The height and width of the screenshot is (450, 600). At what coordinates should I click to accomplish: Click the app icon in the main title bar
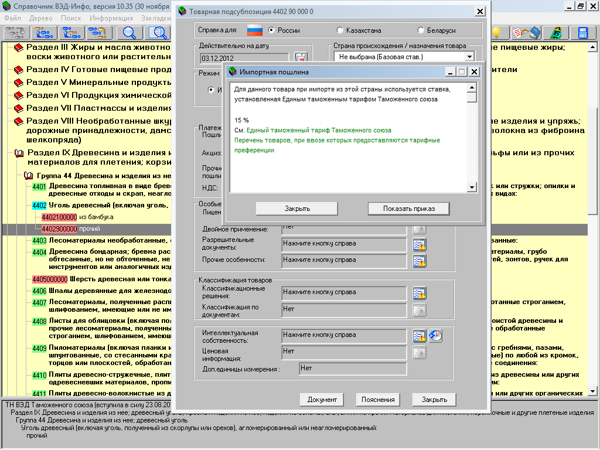[6, 6]
